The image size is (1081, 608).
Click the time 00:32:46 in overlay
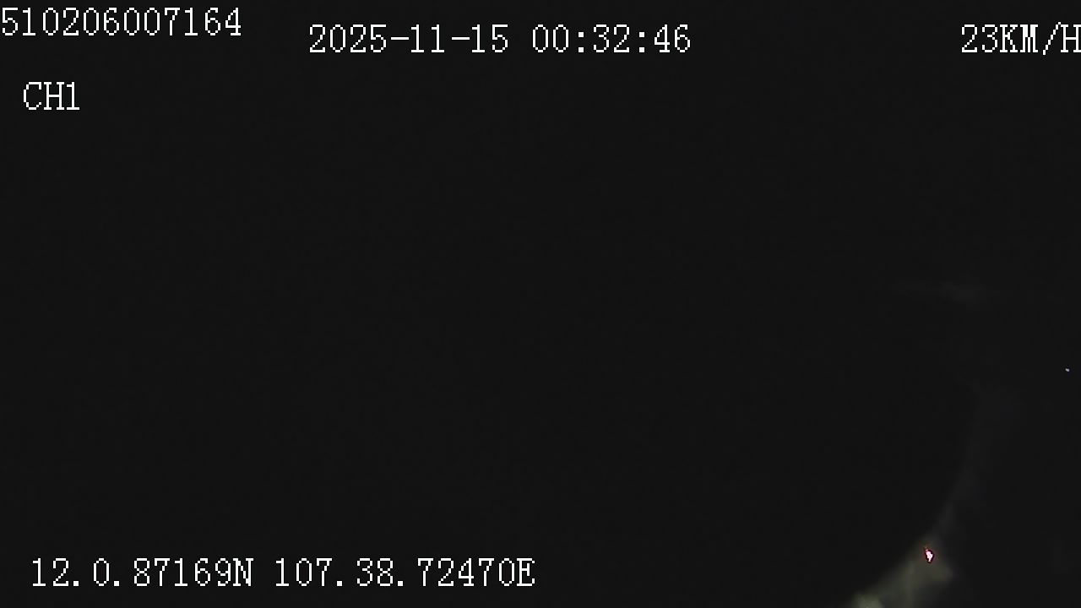611,40
